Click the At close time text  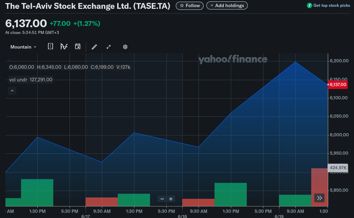tap(32, 33)
